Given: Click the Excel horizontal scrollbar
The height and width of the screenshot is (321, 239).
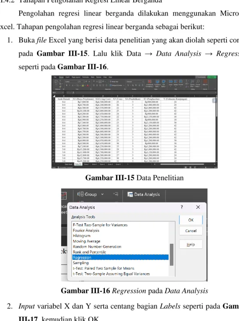Looking at the screenshot, I should (x=182, y=164).
